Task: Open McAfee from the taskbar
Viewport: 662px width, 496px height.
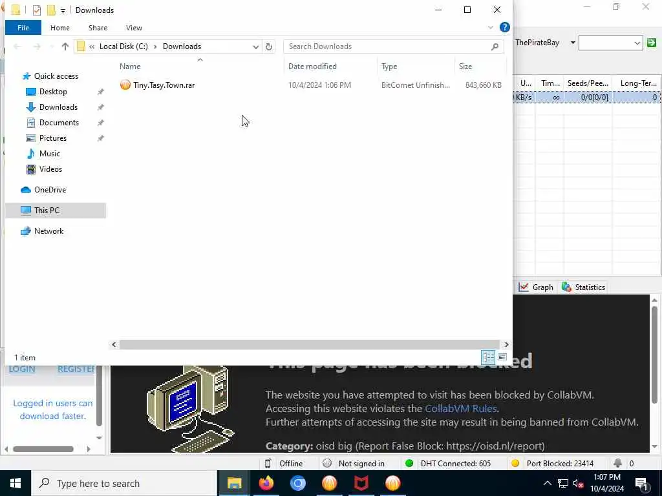Action: [x=361, y=483]
